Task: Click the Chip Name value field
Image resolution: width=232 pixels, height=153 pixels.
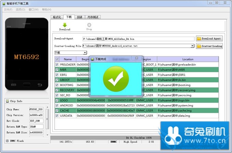Action: point(36,109)
